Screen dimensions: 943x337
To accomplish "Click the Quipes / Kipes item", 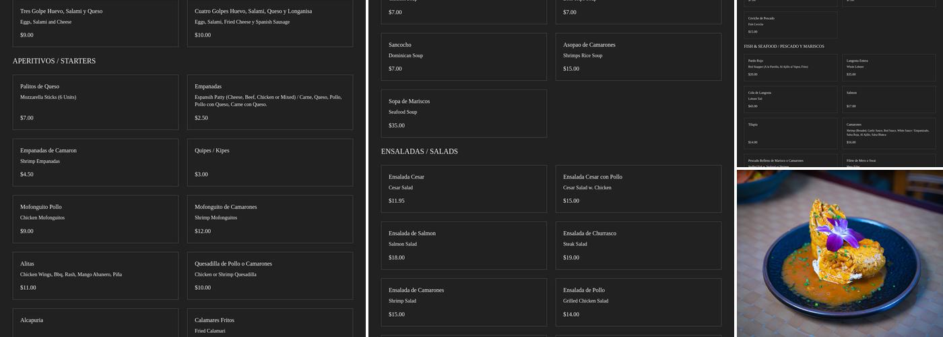I will point(269,162).
